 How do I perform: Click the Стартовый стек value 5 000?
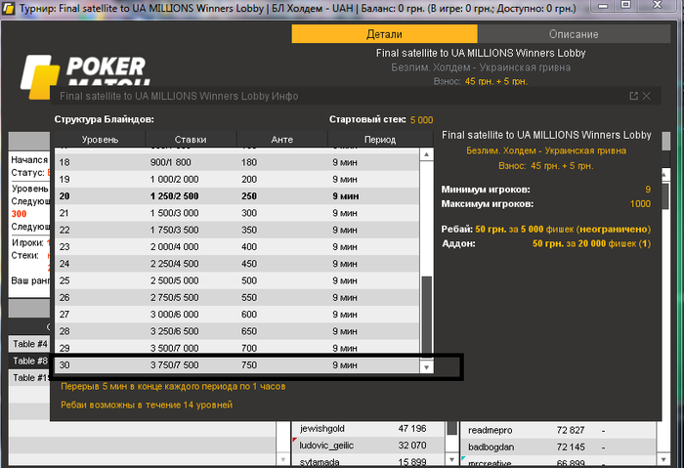coord(421,120)
